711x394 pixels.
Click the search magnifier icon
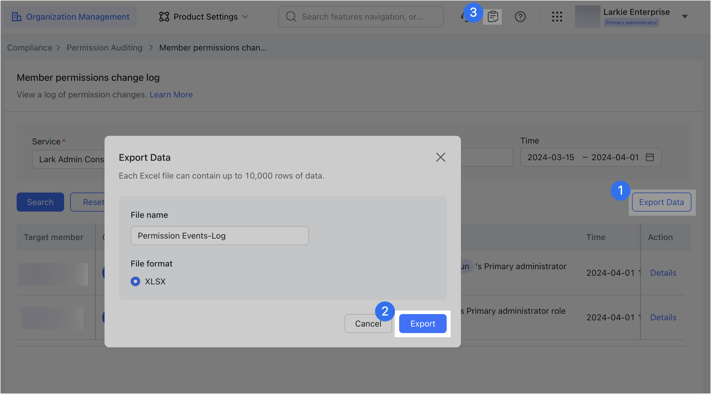[291, 16]
